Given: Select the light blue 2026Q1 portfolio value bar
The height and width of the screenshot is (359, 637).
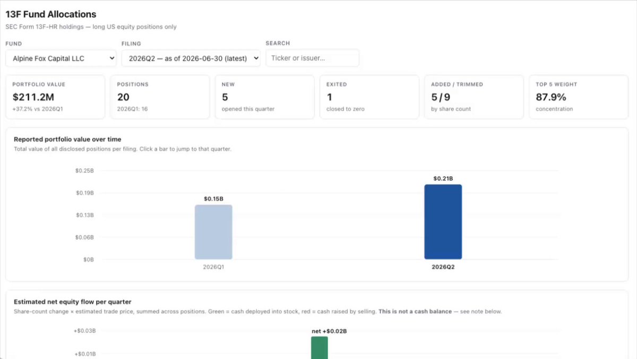Looking at the screenshot, I should [x=213, y=232].
